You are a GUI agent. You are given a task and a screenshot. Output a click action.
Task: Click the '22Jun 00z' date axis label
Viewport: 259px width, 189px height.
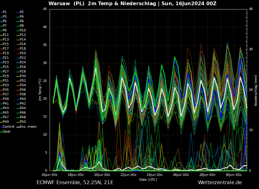pos(129,175)
